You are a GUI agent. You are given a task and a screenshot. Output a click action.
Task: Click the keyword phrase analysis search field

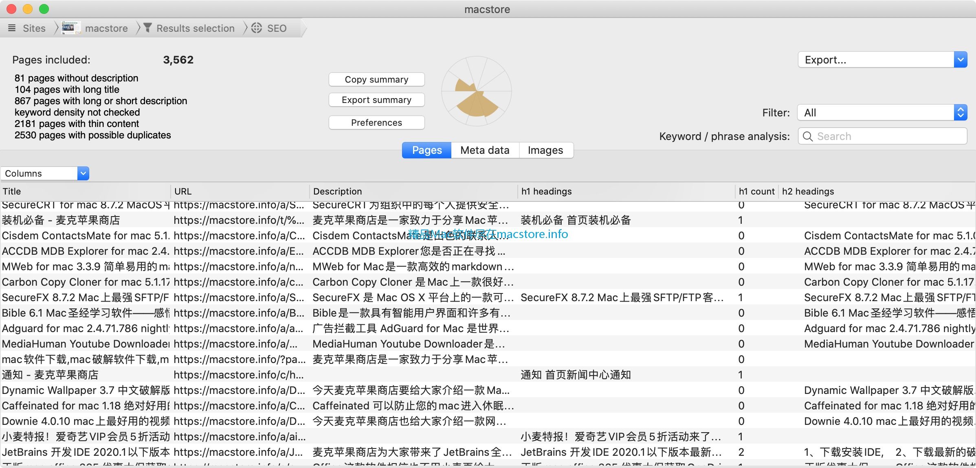pos(882,136)
